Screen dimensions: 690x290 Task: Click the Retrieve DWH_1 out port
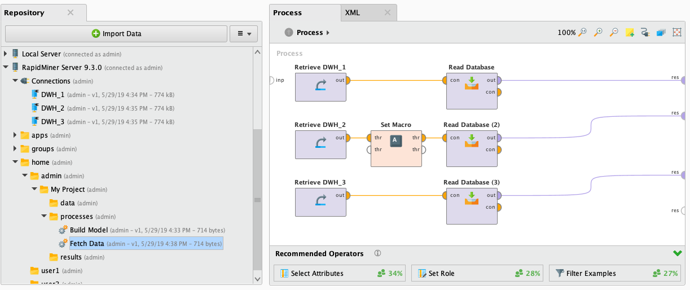[x=349, y=80]
